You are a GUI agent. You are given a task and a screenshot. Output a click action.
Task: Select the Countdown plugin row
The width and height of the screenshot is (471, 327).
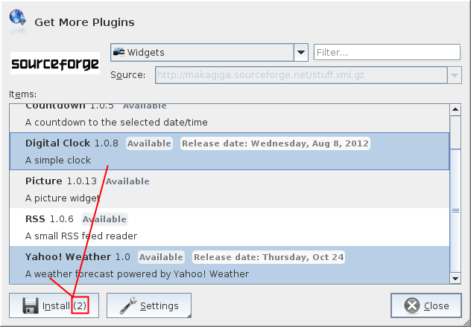pos(230,119)
